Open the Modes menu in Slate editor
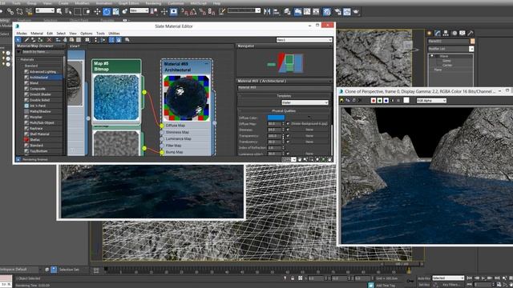The width and height of the screenshot is (513, 288). pyautogui.click(x=22, y=34)
